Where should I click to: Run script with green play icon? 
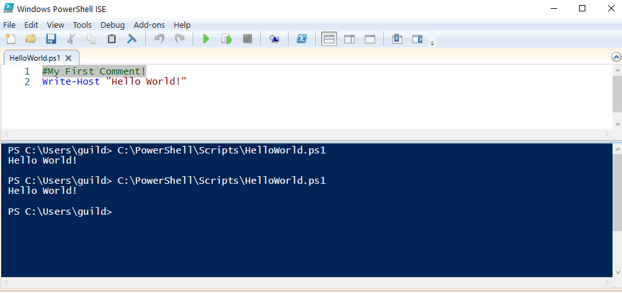click(x=206, y=39)
